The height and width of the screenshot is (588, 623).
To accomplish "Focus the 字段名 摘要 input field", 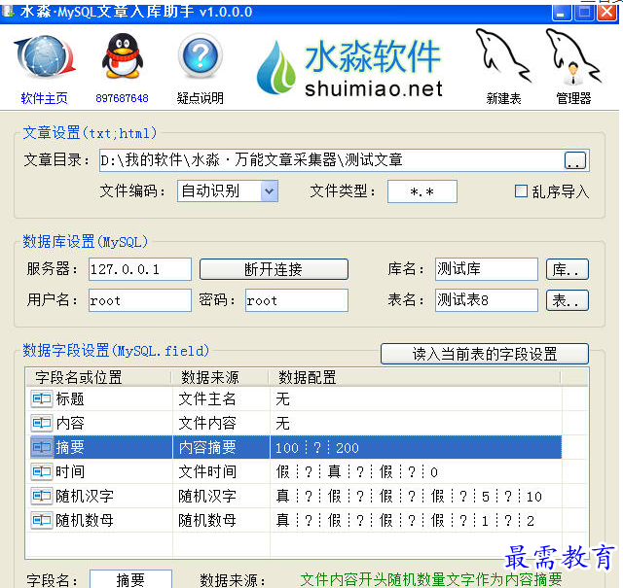I will (x=130, y=579).
